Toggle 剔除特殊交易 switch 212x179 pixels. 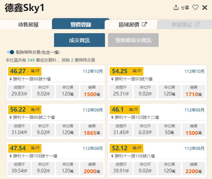[11, 52]
